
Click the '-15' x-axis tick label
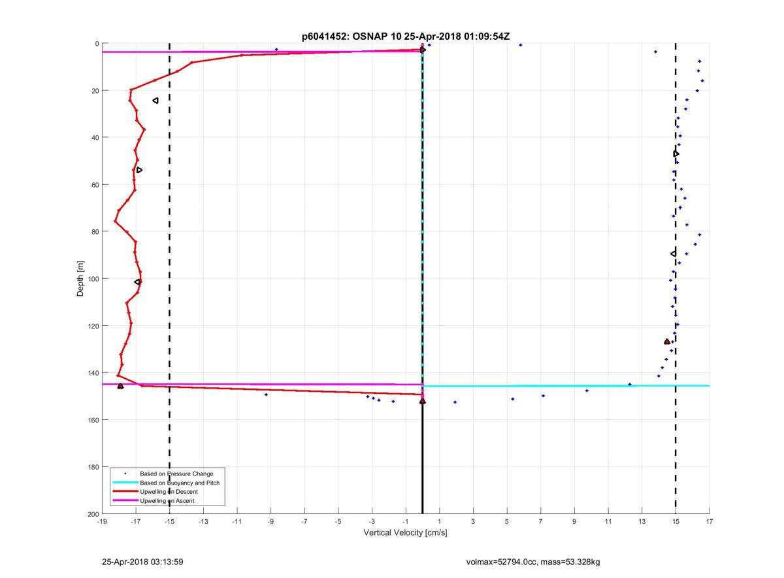pos(169,521)
